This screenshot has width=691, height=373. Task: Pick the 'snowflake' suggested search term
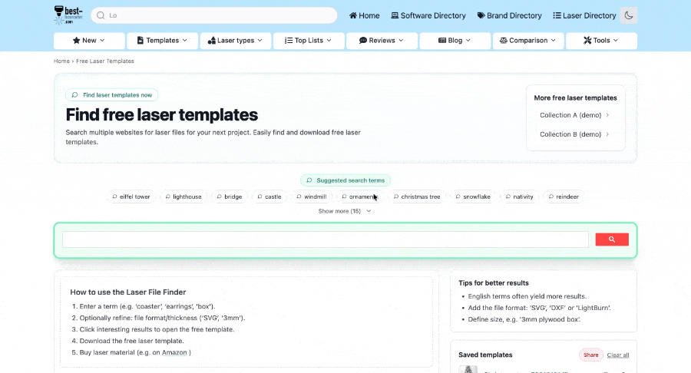pos(472,196)
